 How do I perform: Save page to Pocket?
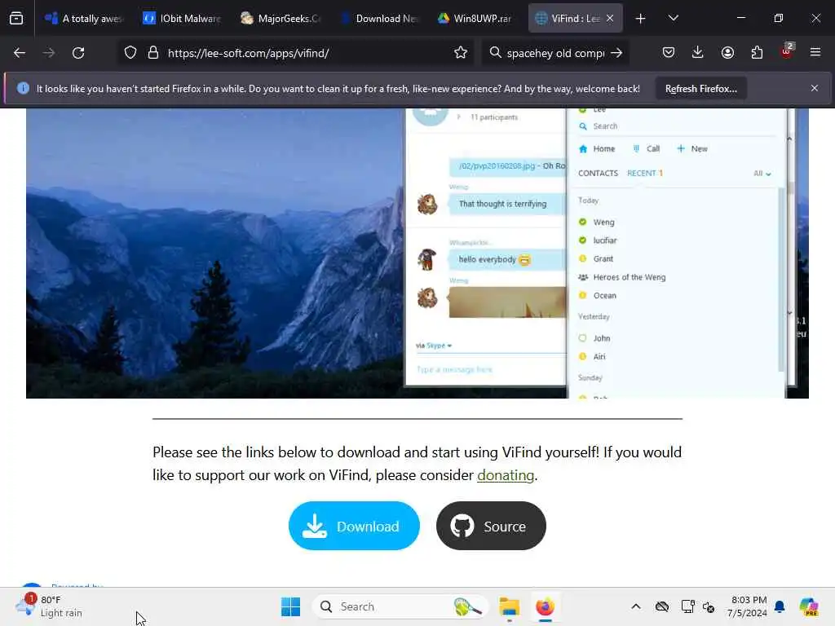click(x=669, y=52)
